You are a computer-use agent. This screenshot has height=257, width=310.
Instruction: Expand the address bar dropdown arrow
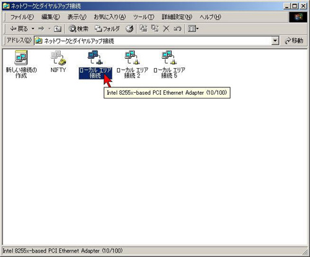tap(275, 41)
